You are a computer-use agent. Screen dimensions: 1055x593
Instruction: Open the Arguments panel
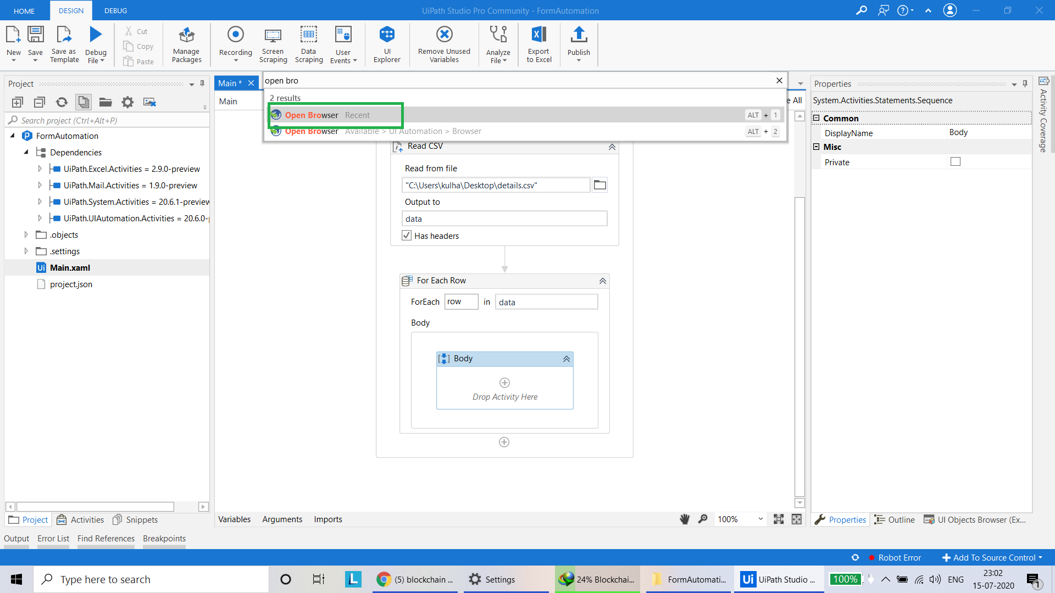282,519
